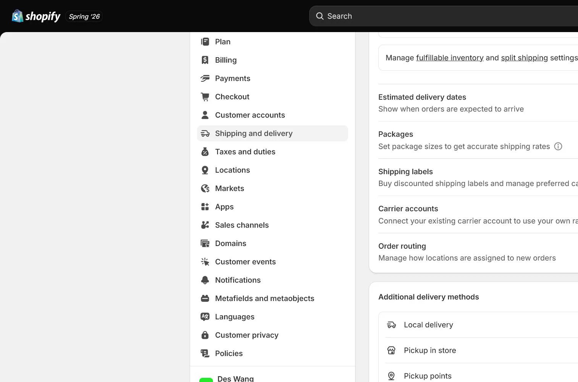Open Packages settings row
The height and width of the screenshot is (382, 578).
pyautogui.click(x=478, y=140)
